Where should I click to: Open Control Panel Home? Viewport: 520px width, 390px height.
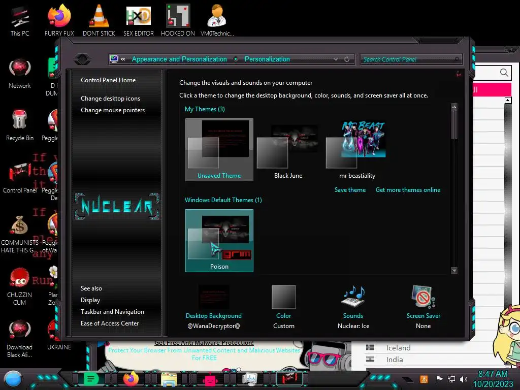click(108, 80)
